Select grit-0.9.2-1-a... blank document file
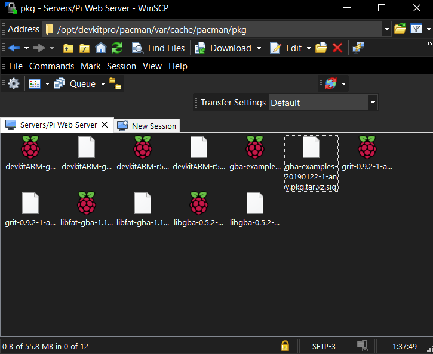The width and height of the screenshot is (433, 354). 30,209
